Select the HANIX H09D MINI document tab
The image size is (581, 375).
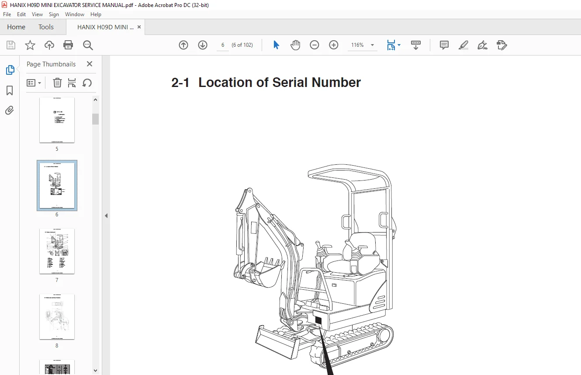click(x=105, y=27)
